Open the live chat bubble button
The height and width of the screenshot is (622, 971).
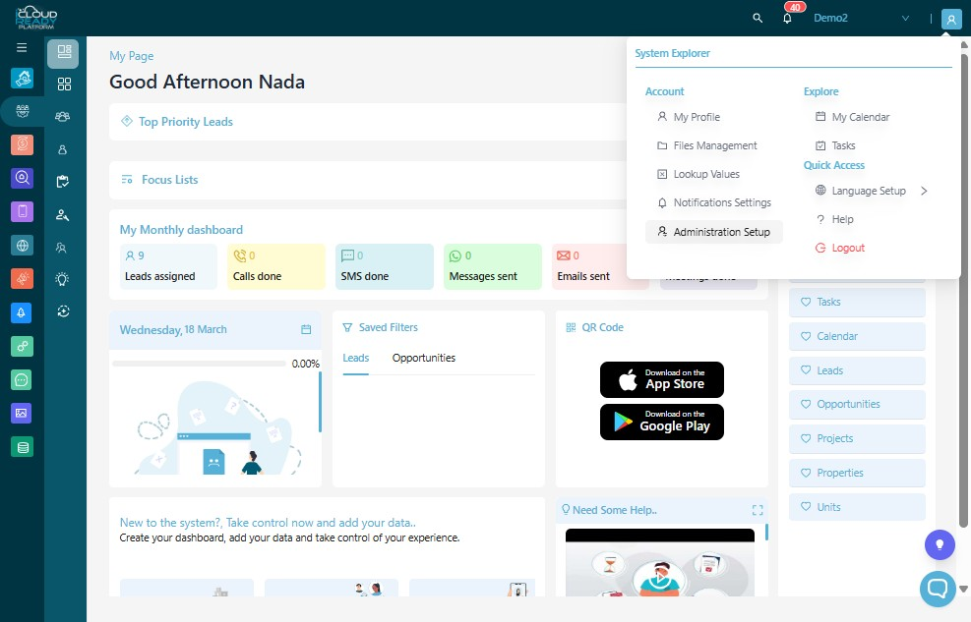938,589
